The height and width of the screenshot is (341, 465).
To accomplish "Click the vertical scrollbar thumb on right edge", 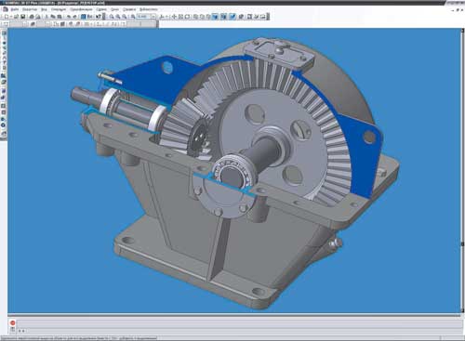I will coord(463,244).
